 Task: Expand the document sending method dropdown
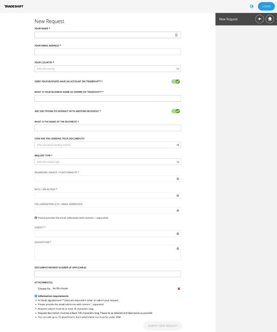pyautogui.click(x=107, y=145)
